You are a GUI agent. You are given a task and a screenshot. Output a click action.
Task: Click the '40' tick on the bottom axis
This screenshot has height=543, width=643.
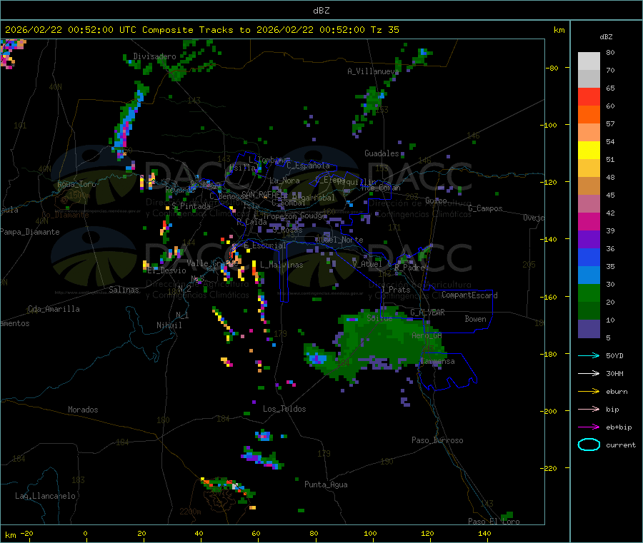point(199,533)
